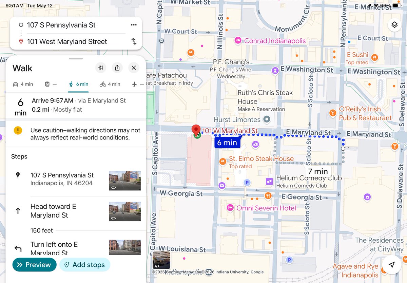
Task: Tap the parking P icon near S Scioto St
Action: [x=289, y=260]
